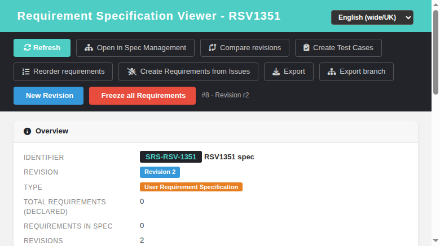Viewport: 440px width, 246px height.
Task: Open in Spec Management
Action: click(135, 48)
